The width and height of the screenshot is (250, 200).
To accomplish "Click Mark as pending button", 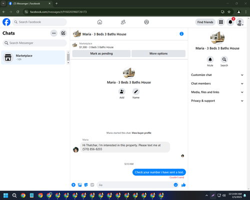I will pos(101,53).
